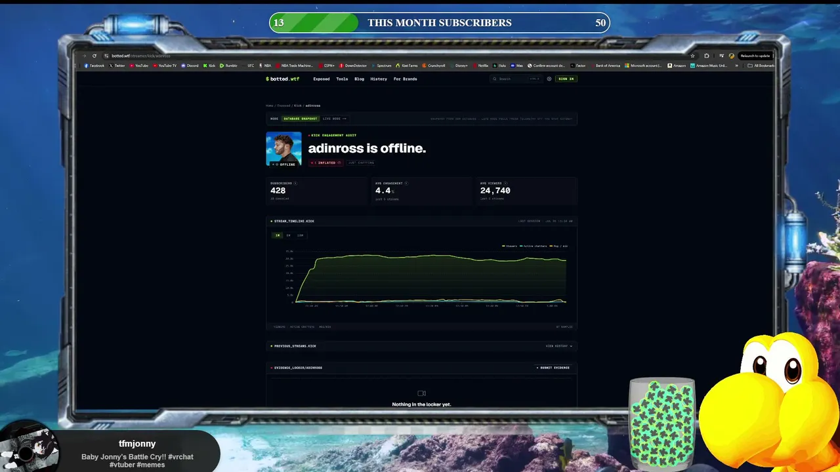Image resolution: width=840 pixels, height=472 pixels.
Task: Open the For Brands page
Action: (405, 79)
